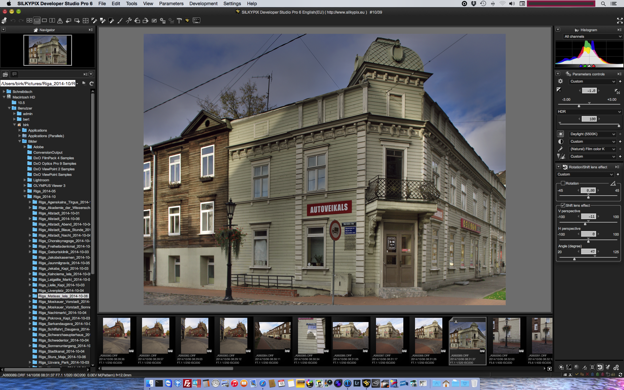Click the hammer development tool icon
Viewport: 624px width, 390px height.
pyautogui.click(x=179, y=20)
